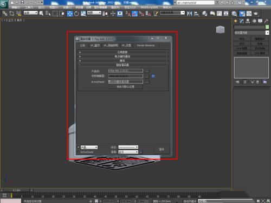Activate the Select and Scale tool

[83, 14]
